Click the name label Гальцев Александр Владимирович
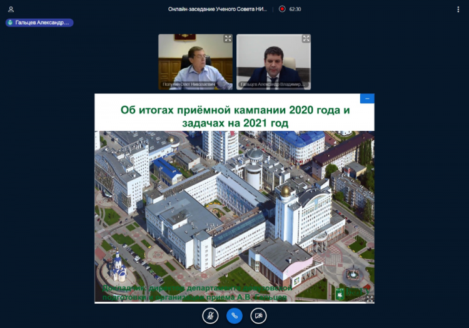Viewport: 469px width, 328px height. point(268,85)
